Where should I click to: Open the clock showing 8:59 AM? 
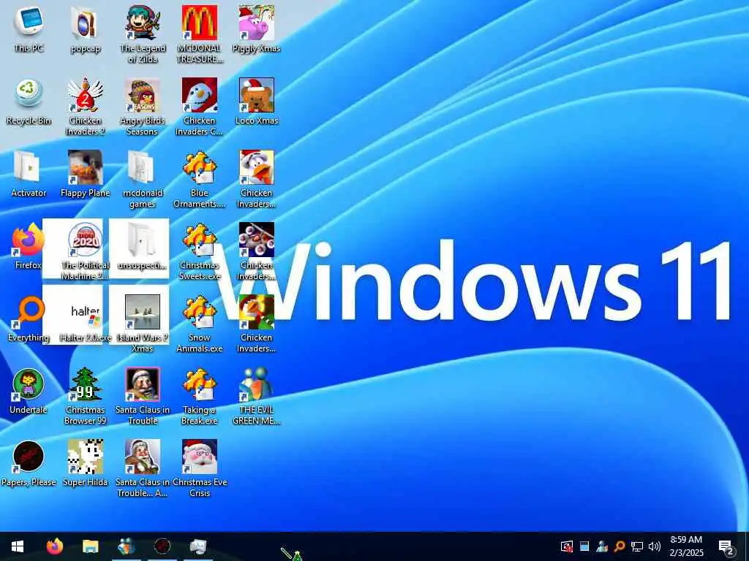coord(686,546)
